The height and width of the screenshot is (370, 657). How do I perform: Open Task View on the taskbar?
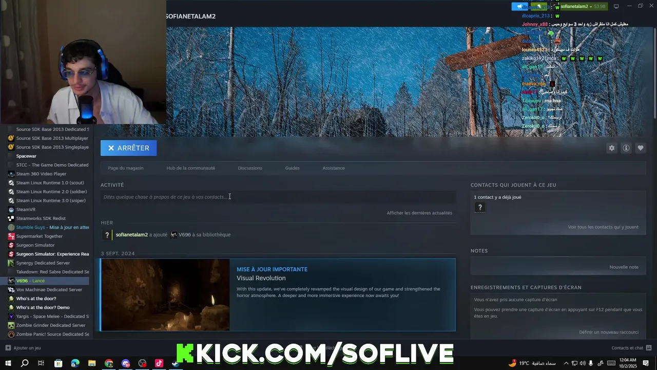[x=41, y=363]
